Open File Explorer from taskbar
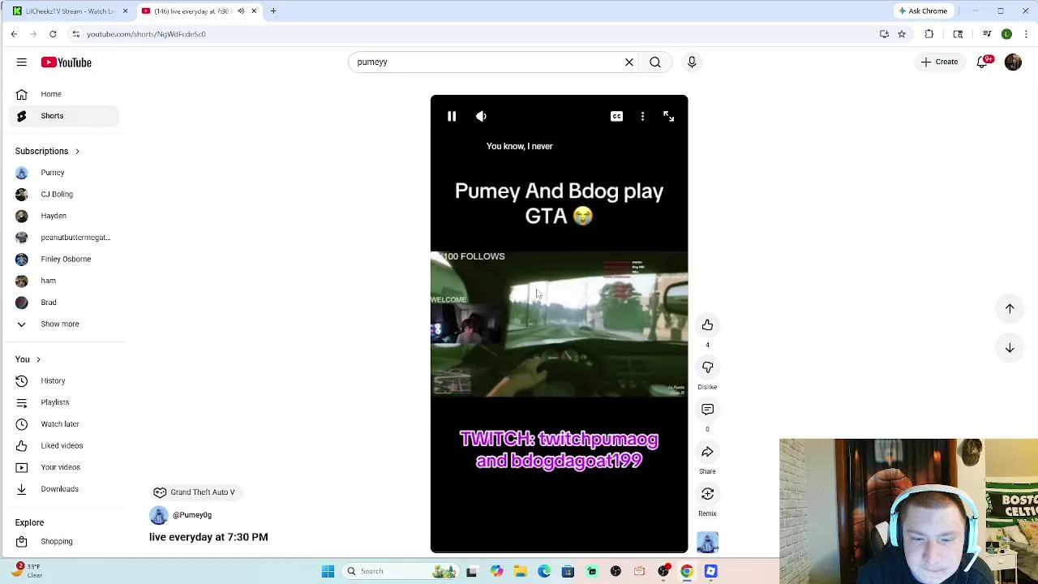This screenshot has height=584, width=1038. coord(520,571)
